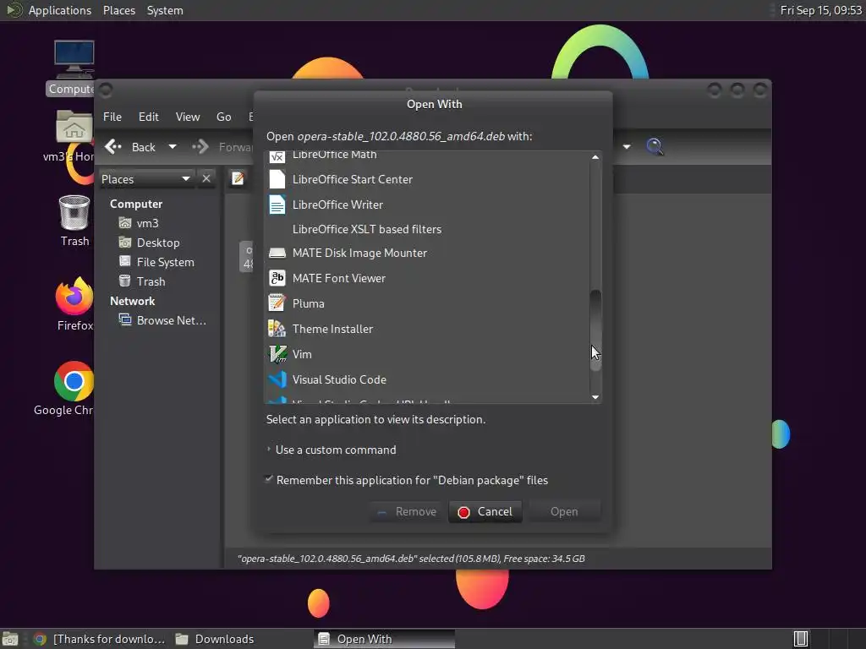
Task: Open Trash in Places sidebar
Action: tap(151, 281)
